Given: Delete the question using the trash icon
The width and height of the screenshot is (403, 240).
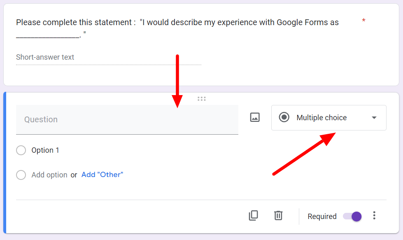Looking at the screenshot, I should [278, 215].
